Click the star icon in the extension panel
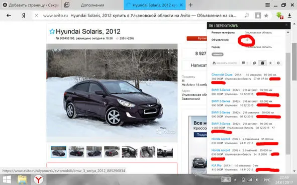This screenshot has width=297, height=185. pyautogui.click(x=270, y=63)
